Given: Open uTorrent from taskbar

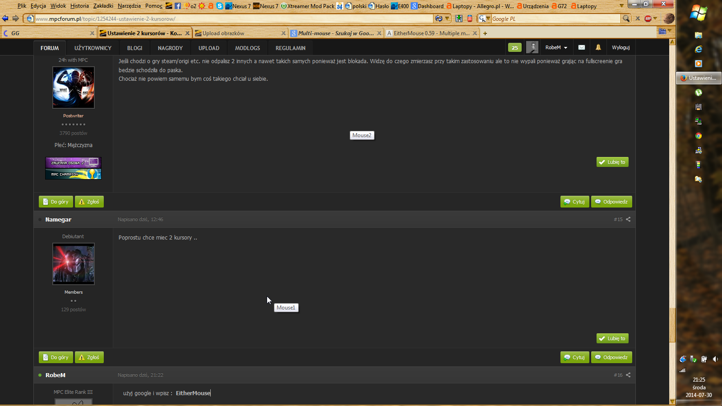Looking at the screenshot, I should [699, 92].
